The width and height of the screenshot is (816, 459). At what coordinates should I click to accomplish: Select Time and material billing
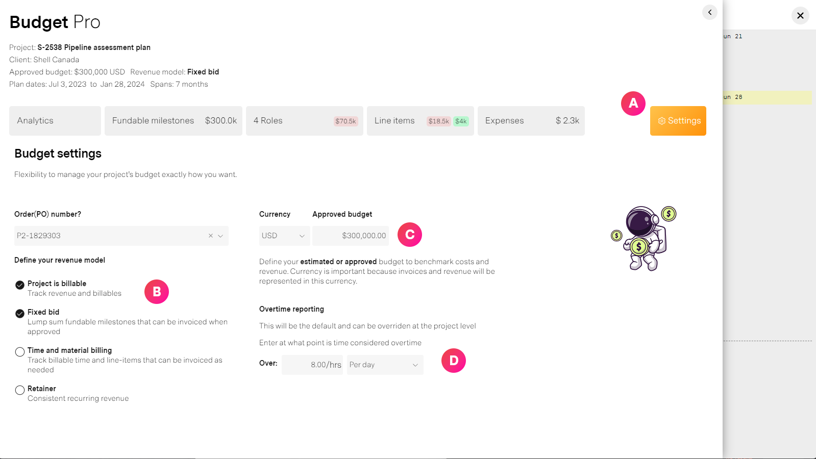(20, 351)
